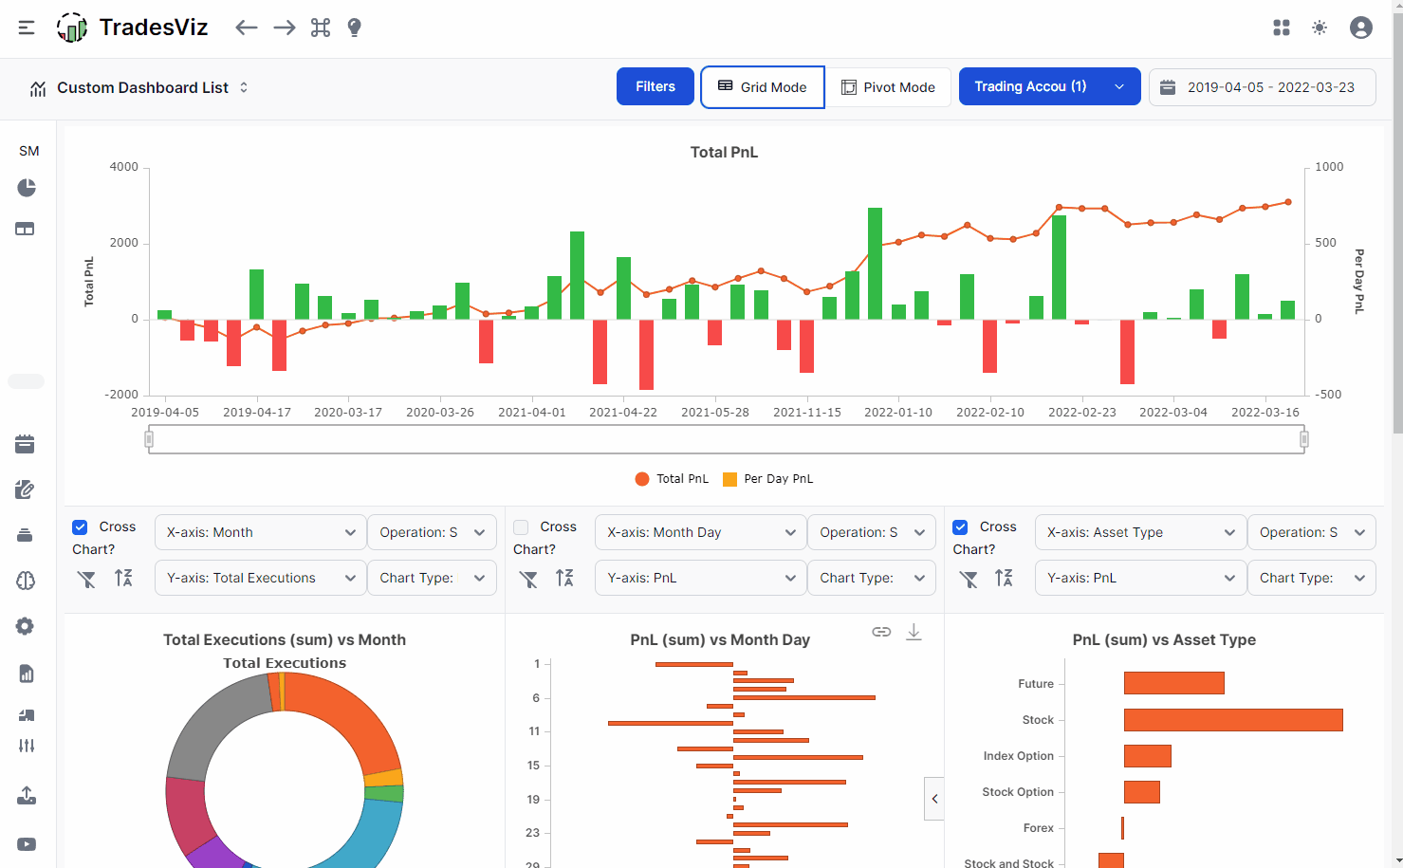This screenshot has height=868, width=1403.
Task: Click the lightbulb tips icon
Action: tap(355, 28)
